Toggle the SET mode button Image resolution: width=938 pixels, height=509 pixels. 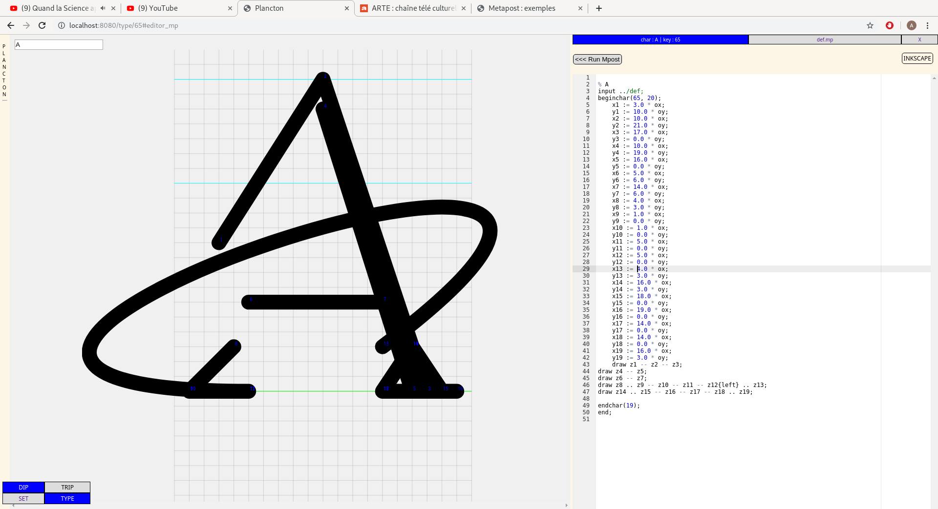pos(23,498)
